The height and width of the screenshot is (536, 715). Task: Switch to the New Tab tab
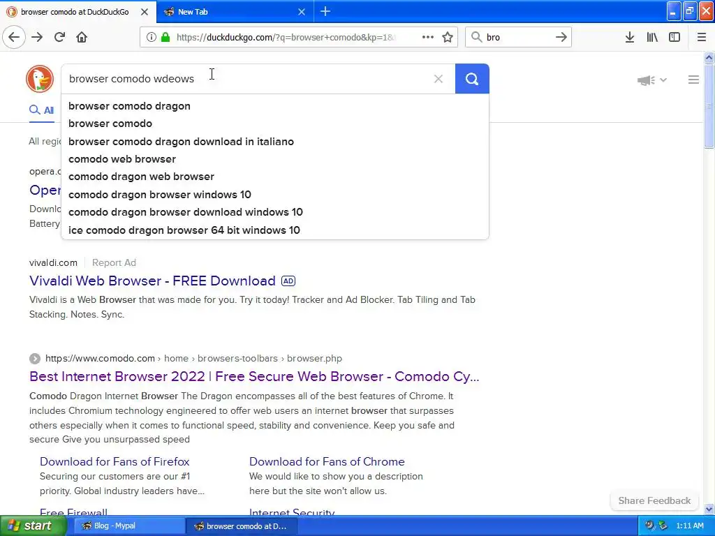pyautogui.click(x=235, y=12)
